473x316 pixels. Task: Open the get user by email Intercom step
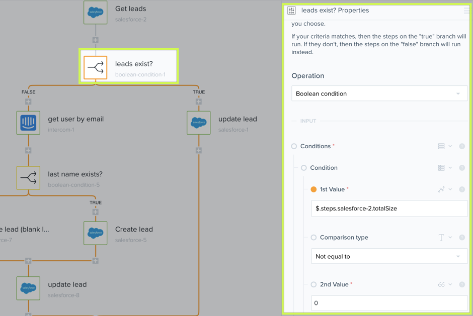click(x=28, y=123)
